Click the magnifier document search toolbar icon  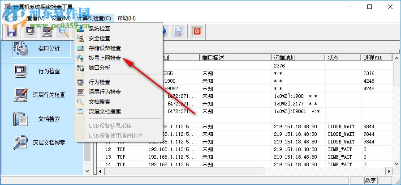click(64, 32)
